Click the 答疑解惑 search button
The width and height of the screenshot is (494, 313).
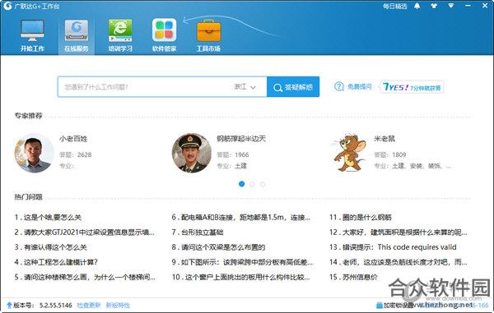[x=293, y=87]
